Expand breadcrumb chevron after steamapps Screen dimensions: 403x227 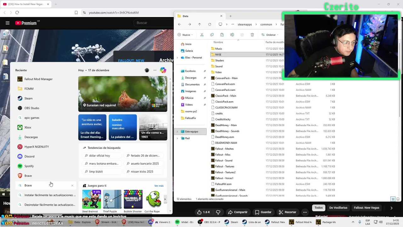(x=256, y=24)
